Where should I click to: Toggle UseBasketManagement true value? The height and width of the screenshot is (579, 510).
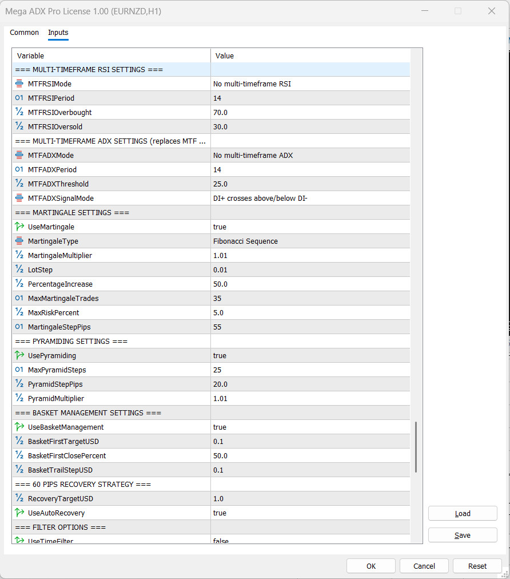click(310, 427)
